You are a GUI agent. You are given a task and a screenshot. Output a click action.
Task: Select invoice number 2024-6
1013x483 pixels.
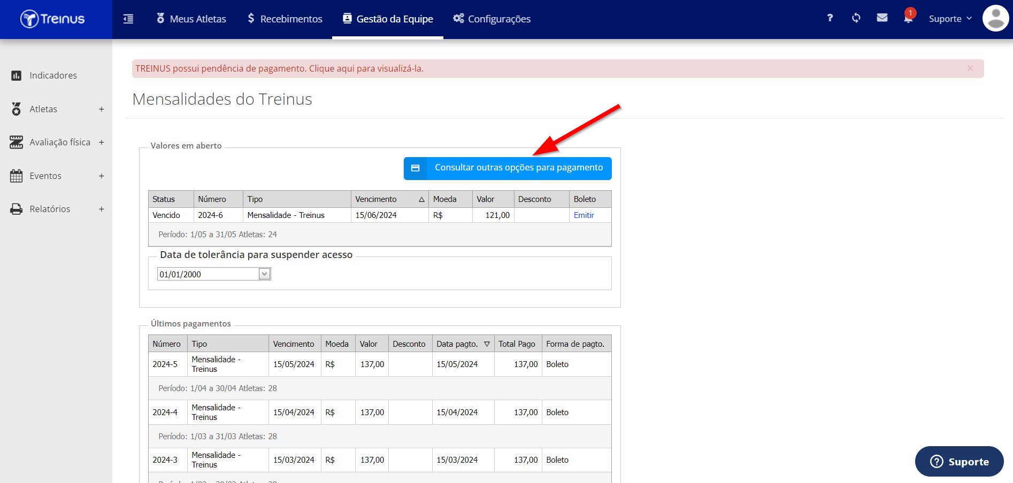click(x=218, y=215)
